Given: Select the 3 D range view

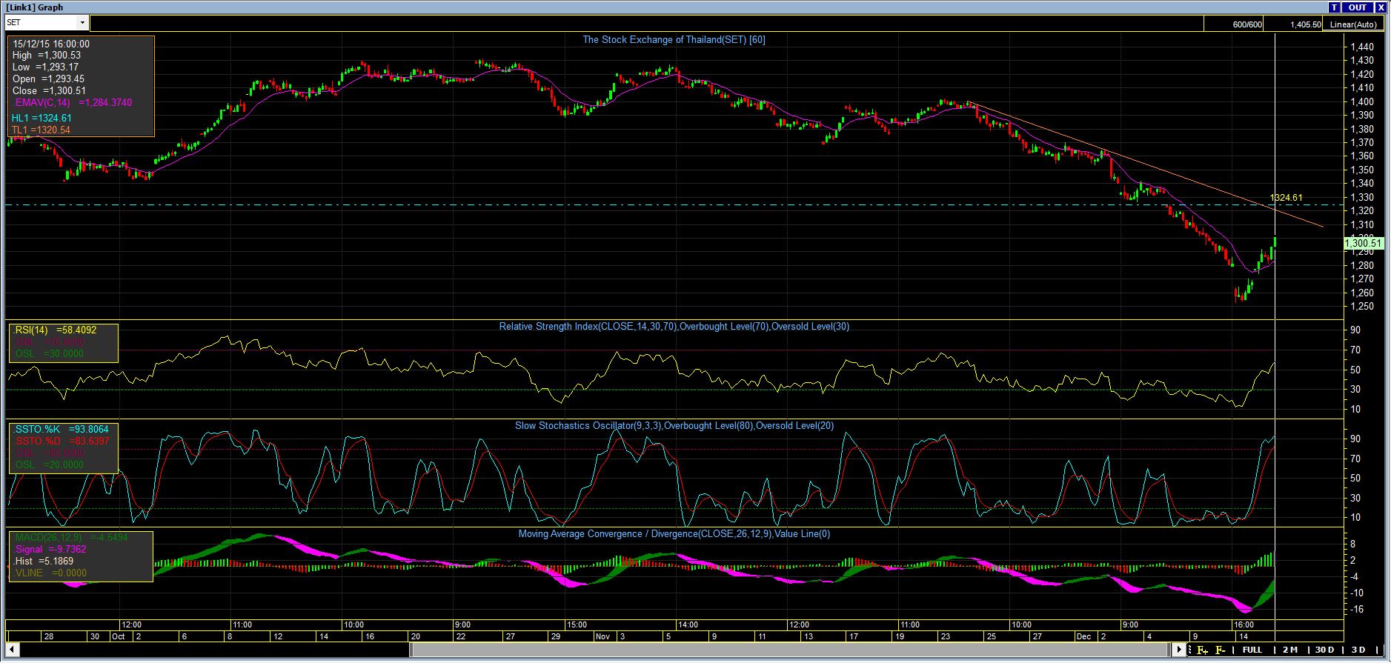Looking at the screenshot, I should tap(1358, 650).
